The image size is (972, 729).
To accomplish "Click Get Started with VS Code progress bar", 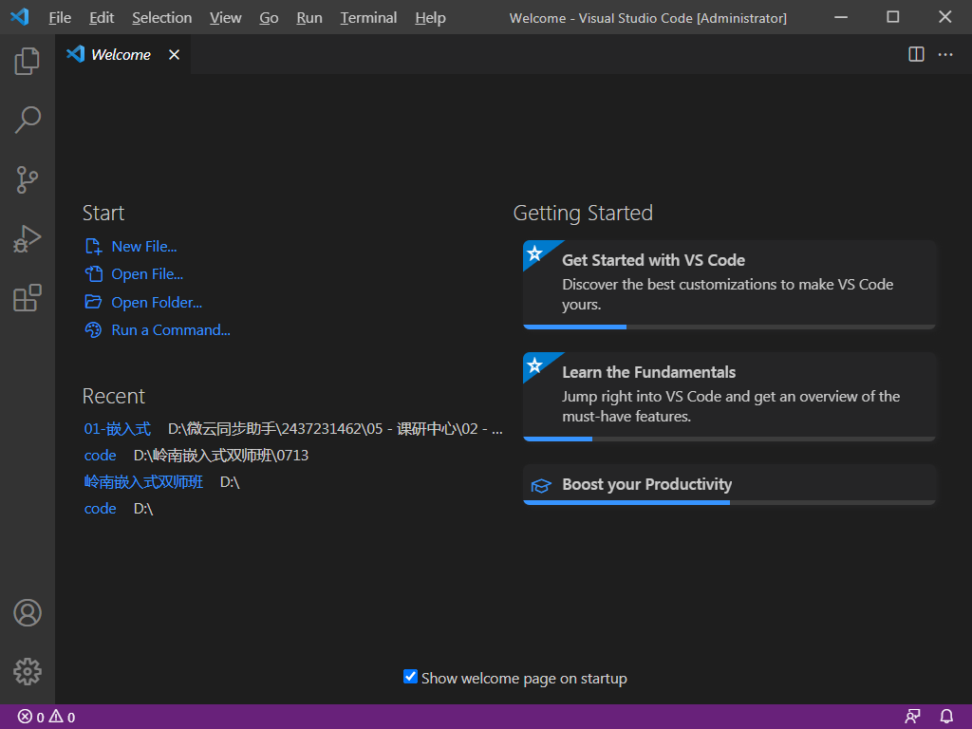I will coord(729,327).
